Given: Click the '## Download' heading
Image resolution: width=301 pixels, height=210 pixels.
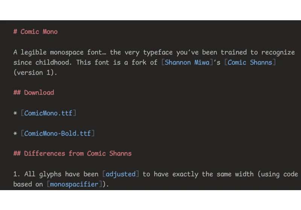Looking at the screenshot, I should click(34, 93).
